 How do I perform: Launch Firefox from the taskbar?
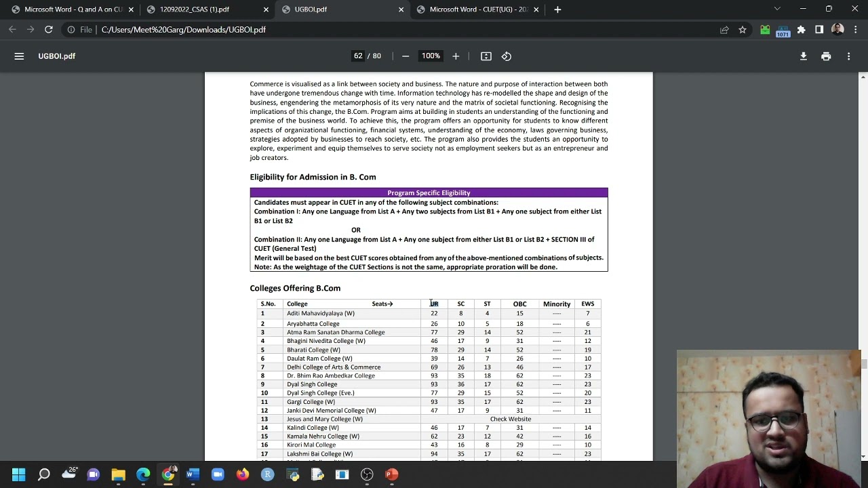click(x=243, y=474)
